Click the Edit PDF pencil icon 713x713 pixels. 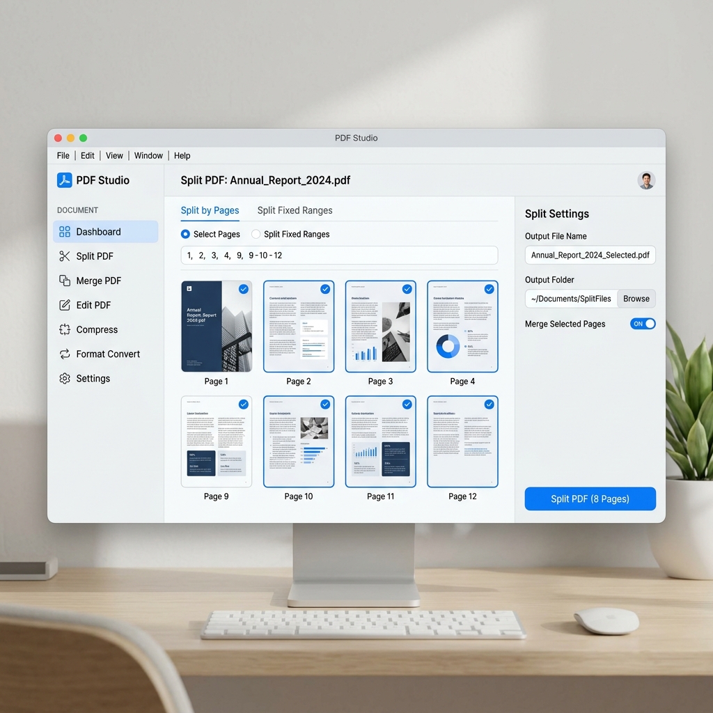[65, 305]
